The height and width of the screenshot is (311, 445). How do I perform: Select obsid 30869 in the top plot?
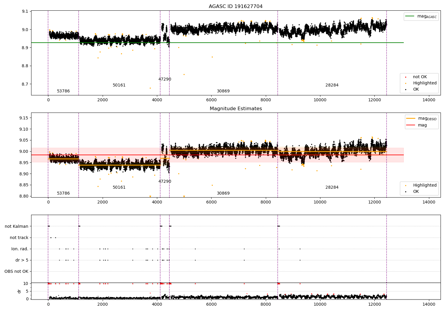(223, 91)
